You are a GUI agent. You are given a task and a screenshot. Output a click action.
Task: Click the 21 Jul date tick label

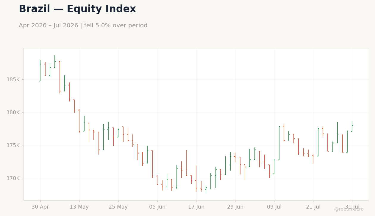pos(313,207)
